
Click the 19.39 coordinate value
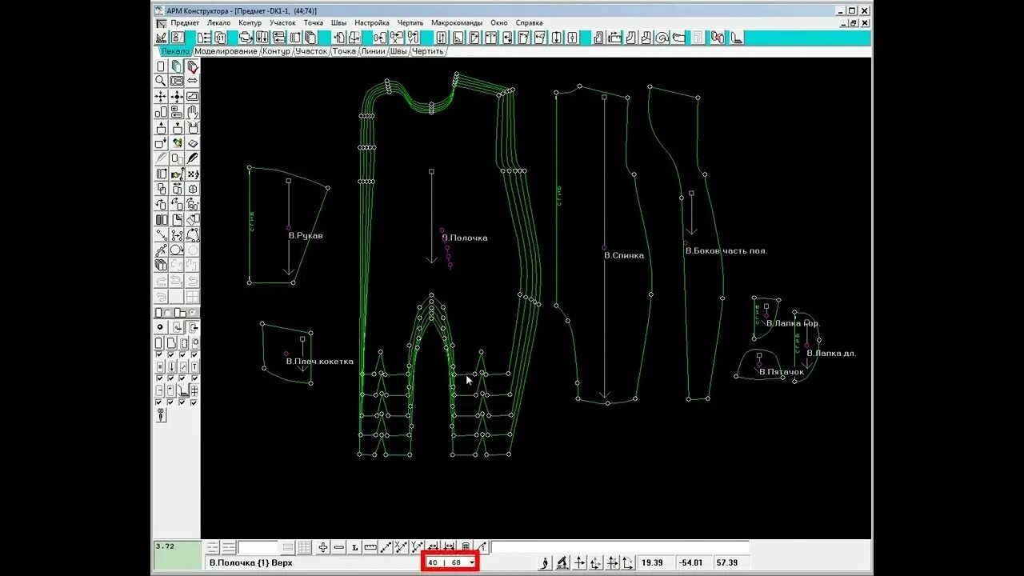point(653,562)
